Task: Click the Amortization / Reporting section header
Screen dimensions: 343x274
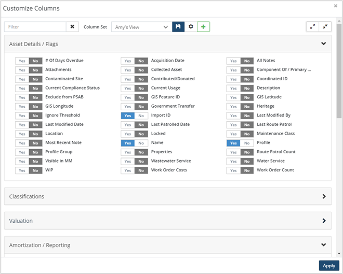Action: coord(40,245)
